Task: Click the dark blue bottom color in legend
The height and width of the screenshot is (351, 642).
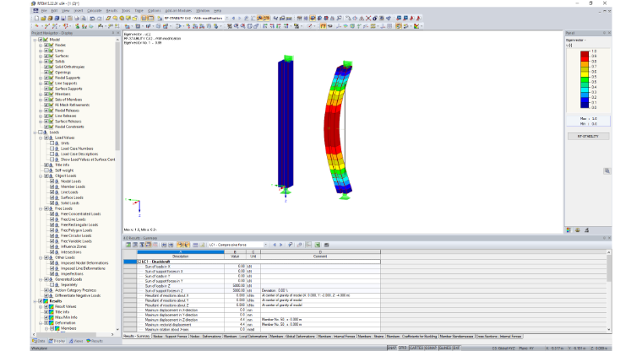Action: [585, 105]
